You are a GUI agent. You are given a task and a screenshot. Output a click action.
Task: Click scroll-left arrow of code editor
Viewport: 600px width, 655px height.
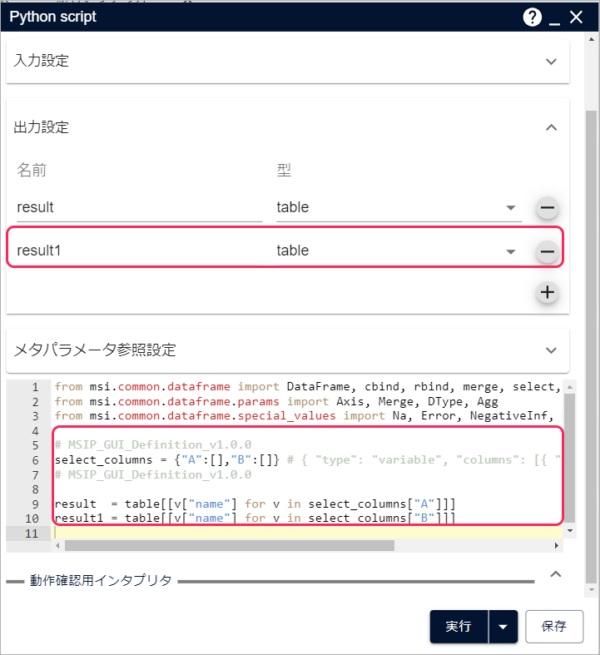click(57, 545)
